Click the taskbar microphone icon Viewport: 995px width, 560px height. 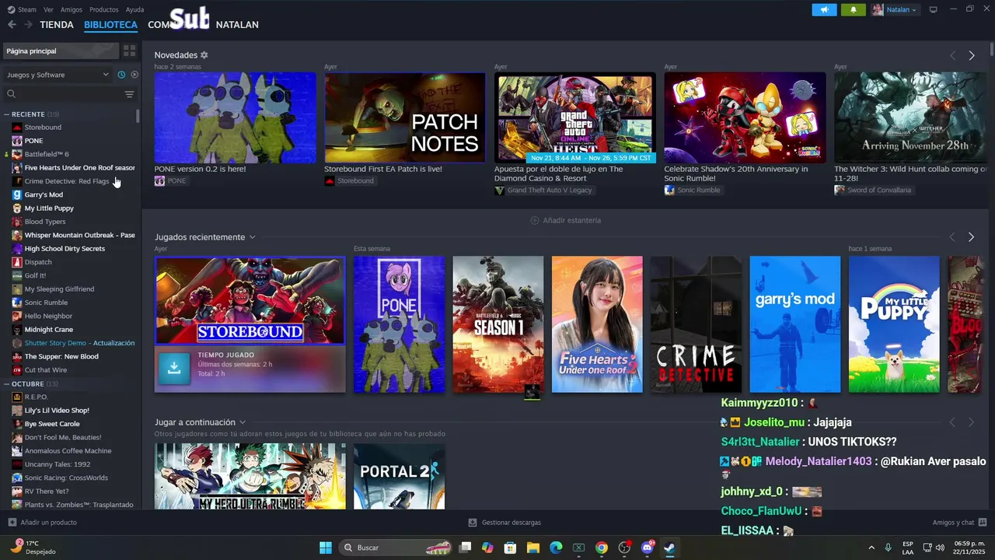[888, 548]
